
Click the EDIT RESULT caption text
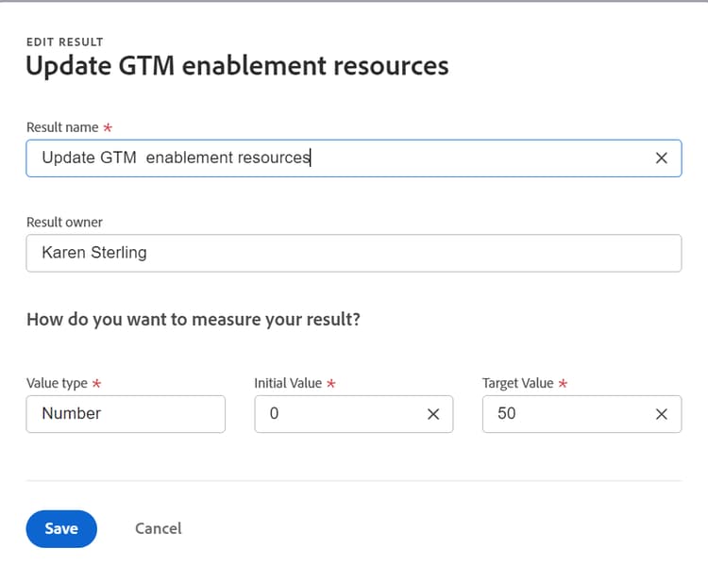(64, 42)
